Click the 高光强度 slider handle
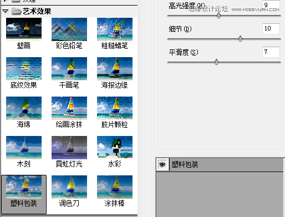Viewport: 285px width, 217px height. (x=218, y=16)
